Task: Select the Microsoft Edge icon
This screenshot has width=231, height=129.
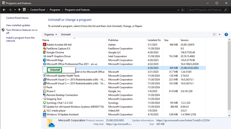Action: click(45, 60)
